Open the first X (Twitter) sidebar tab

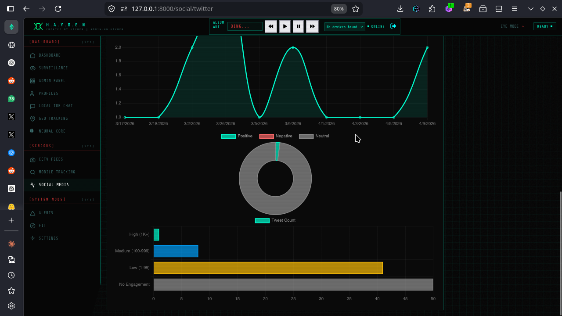pyautogui.click(x=11, y=117)
